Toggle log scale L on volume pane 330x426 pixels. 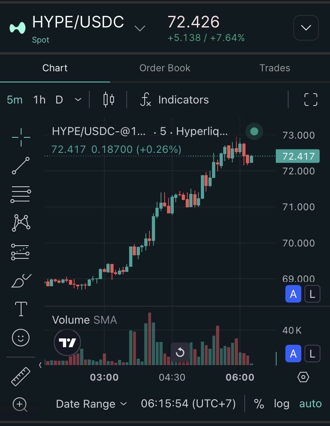[312, 354]
